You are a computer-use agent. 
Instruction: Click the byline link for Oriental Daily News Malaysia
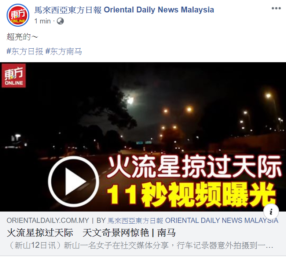193,221
